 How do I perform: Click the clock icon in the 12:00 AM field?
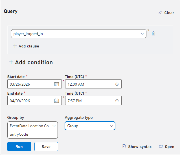coord(117,84)
